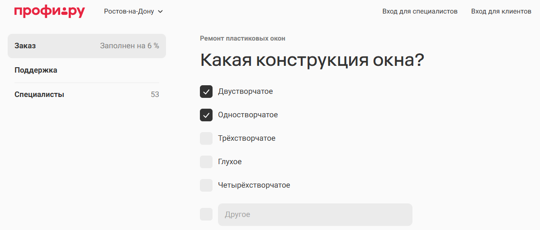Viewport: 540px width, 230px height.
Task: Open Вход для специалистов
Action: (420, 11)
